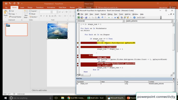Viewport: 178px width, 100px height.
Task: Open Add-Ins menu in VBA editor
Action: point(128,14)
